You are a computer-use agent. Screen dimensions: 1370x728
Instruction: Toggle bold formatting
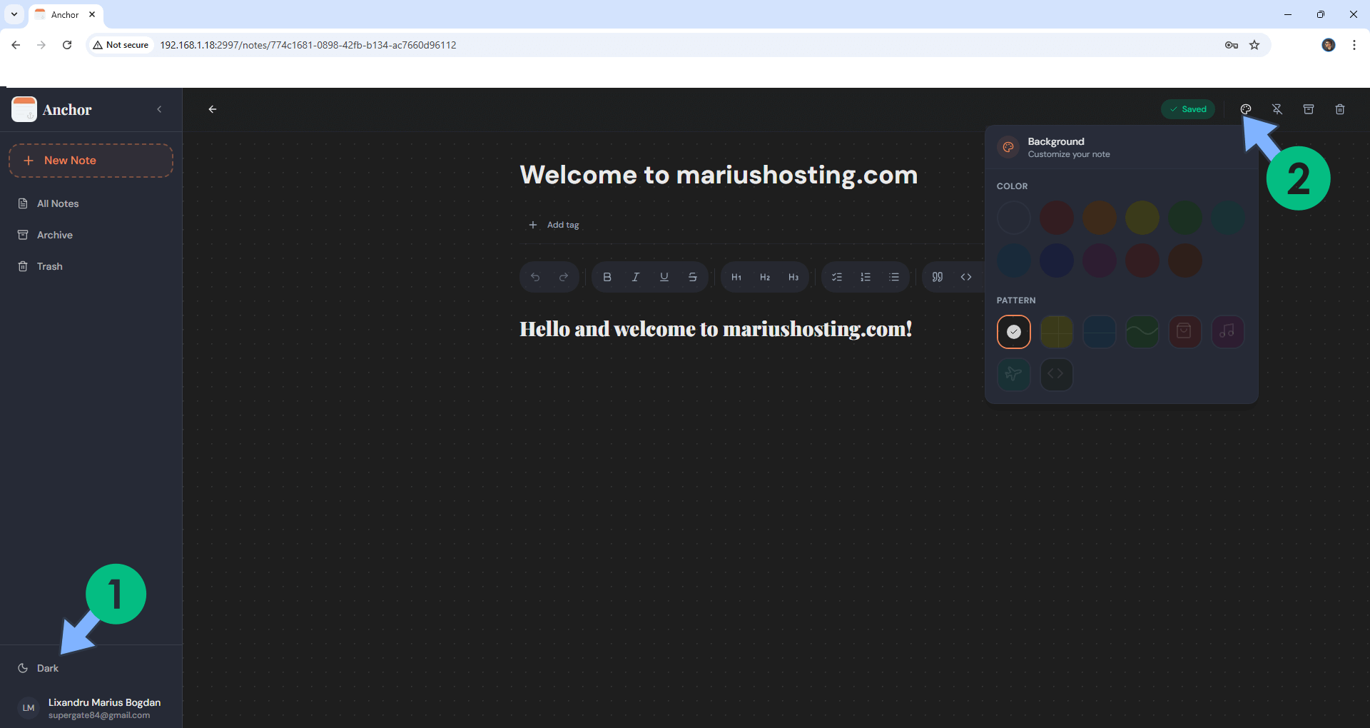pyautogui.click(x=607, y=277)
